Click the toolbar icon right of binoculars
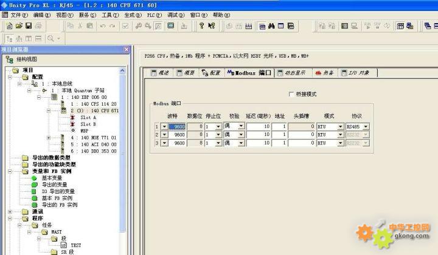The image size is (438, 255). tap(281, 26)
